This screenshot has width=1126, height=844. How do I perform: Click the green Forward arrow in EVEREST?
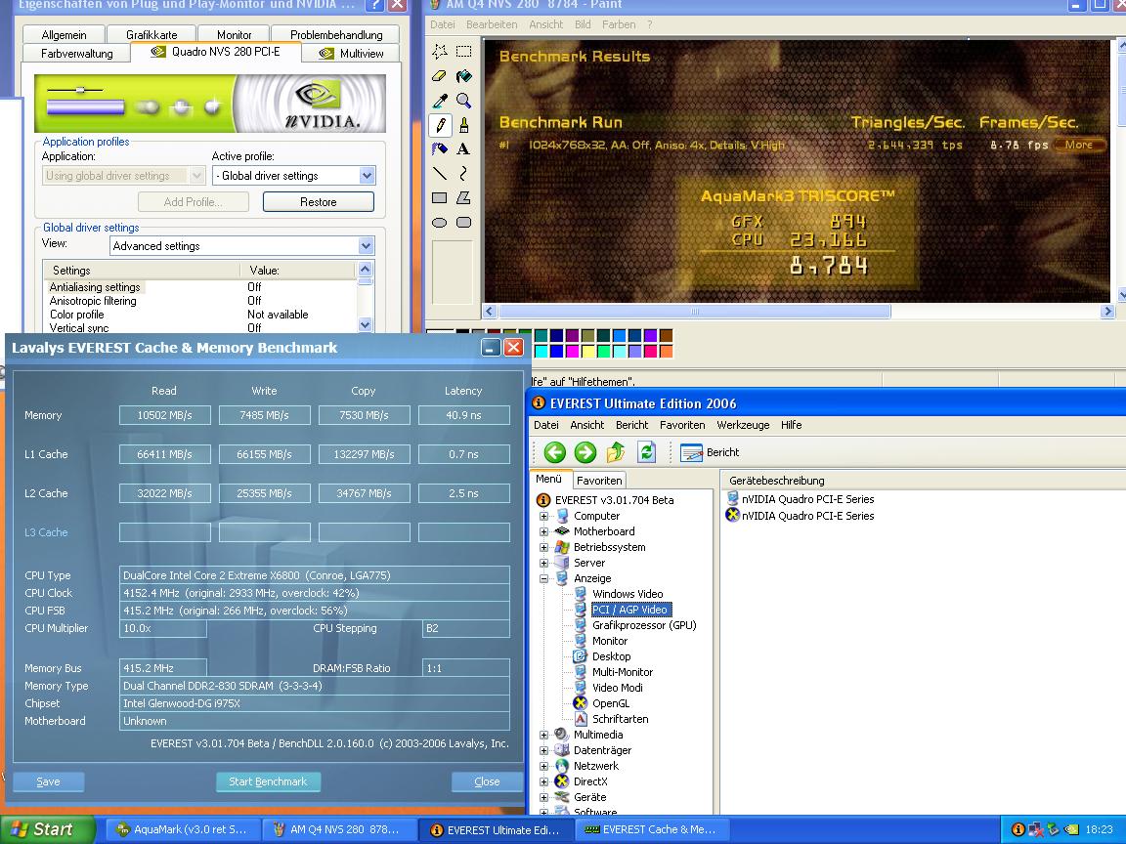click(585, 452)
